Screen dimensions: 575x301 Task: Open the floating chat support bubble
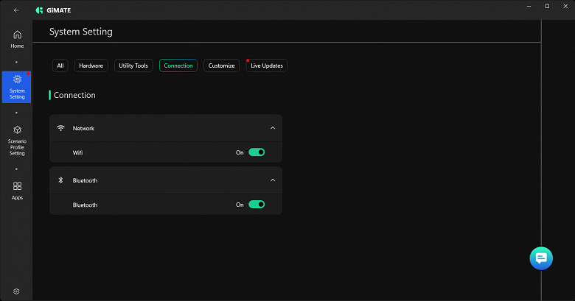(540, 258)
